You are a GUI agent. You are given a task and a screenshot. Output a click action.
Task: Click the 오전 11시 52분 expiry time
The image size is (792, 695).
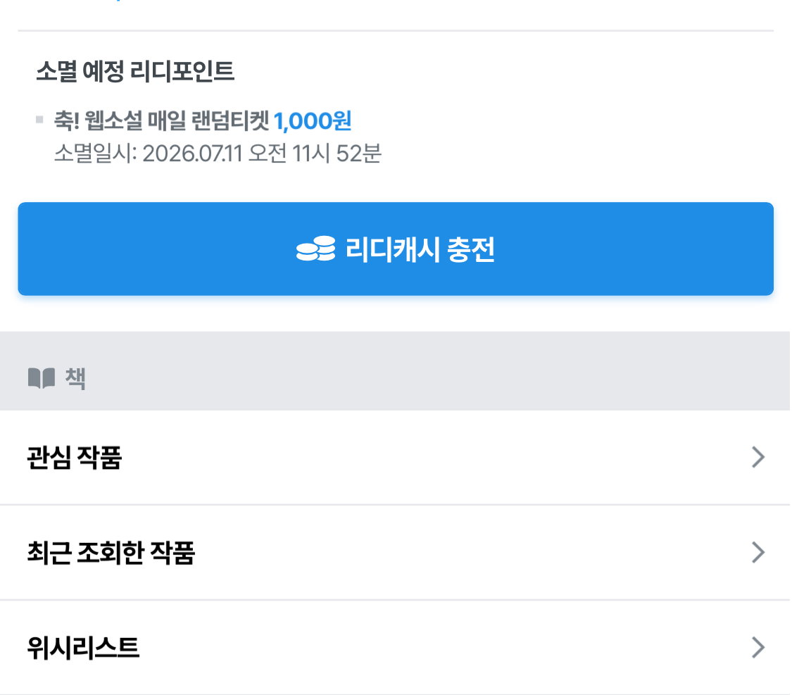(x=315, y=154)
